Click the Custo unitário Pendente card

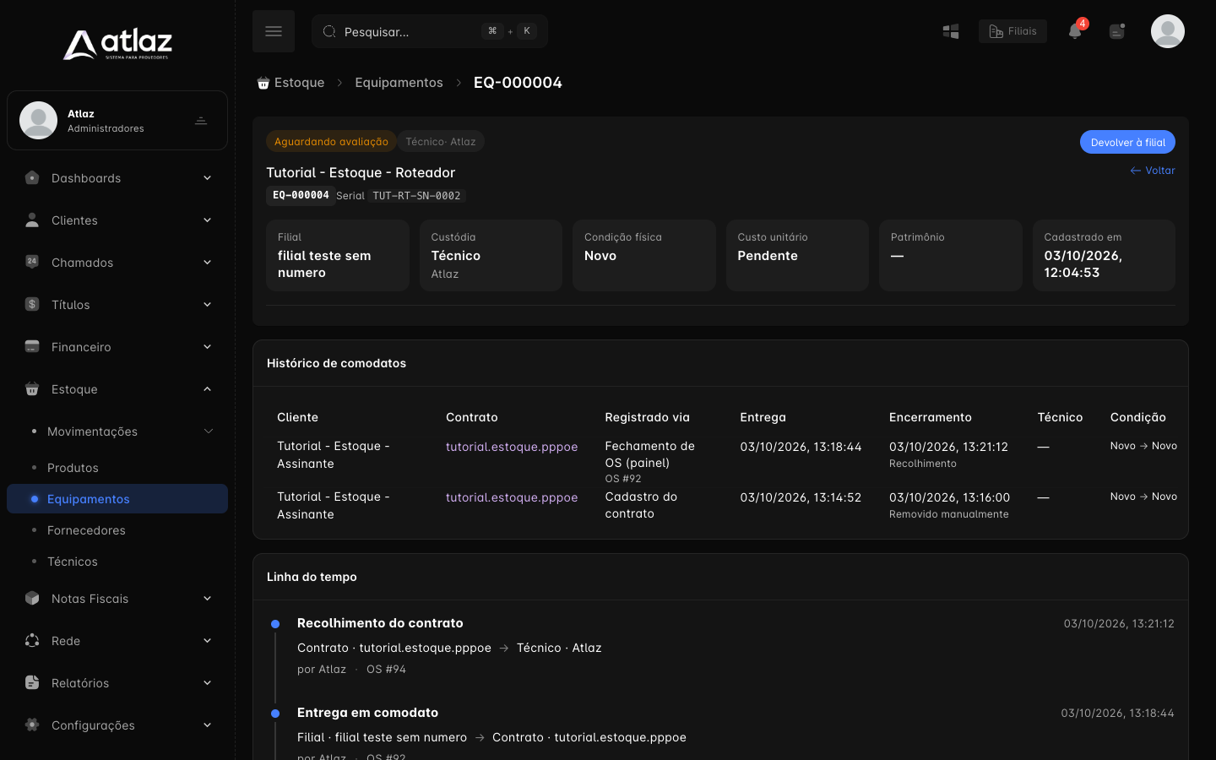pyautogui.click(x=797, y=255)
